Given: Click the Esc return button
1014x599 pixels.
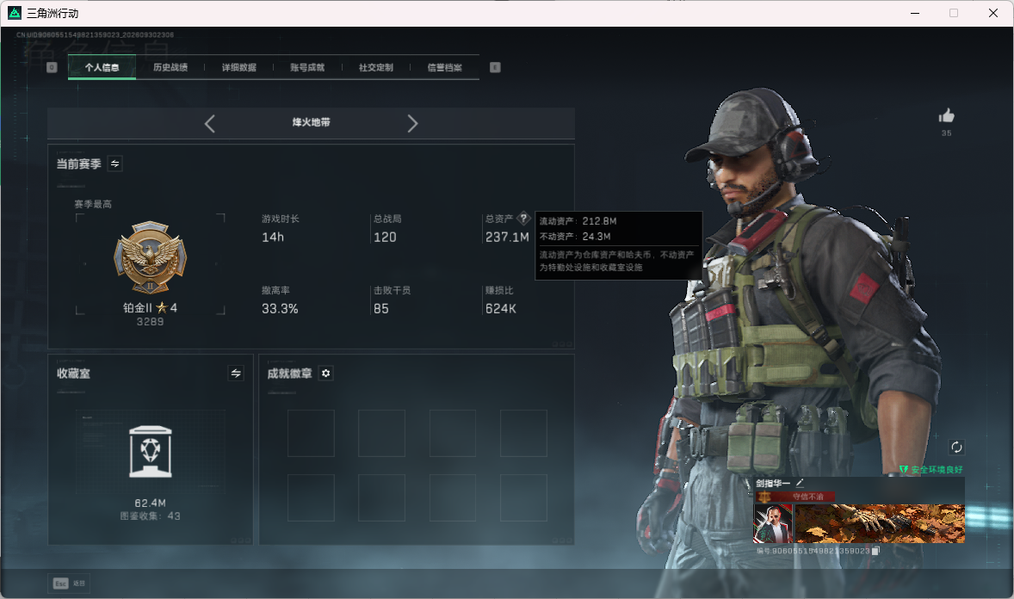Looking at the screenshot, I should pos(69,584).
